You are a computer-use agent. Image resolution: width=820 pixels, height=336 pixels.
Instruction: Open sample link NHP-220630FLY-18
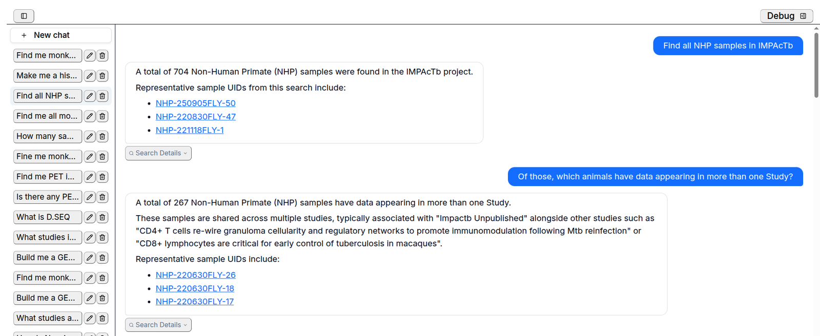pyautogui.click(x=195, y=288)
